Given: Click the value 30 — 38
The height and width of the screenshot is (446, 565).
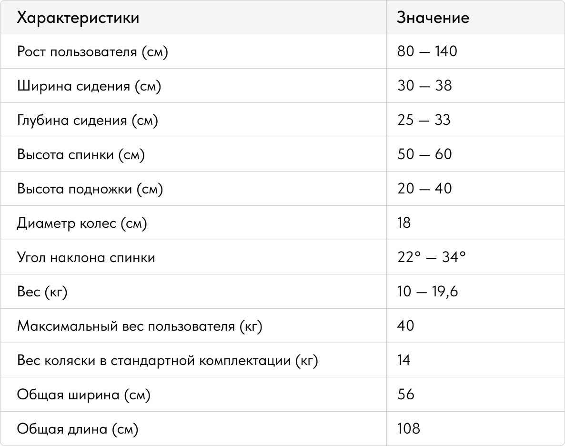Looking at the screenshot, I should pyautogui.click(x=424, y=85).
